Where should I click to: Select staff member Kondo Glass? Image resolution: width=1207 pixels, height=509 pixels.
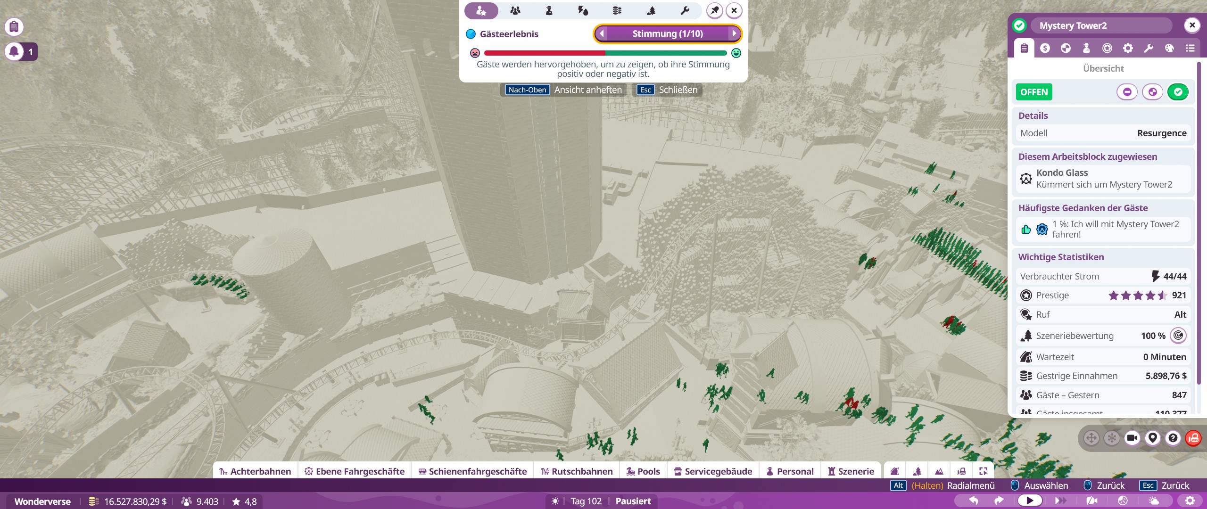[x=1103, y=179]
